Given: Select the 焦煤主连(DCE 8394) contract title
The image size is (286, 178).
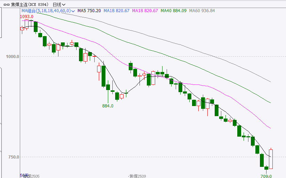Looking at the screenshot, I should coord(30,5).
